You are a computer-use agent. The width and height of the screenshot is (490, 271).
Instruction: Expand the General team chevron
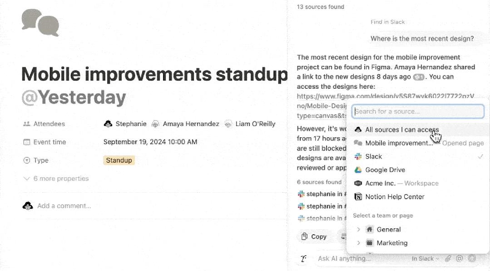pos(358,230)
